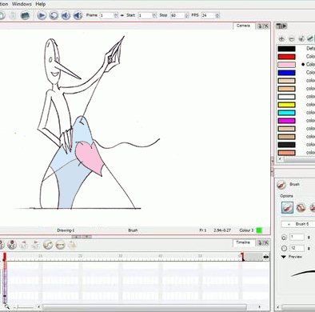Click the brush minimum size field showing 1
This screenshot has width=315, height=312.
(297, 237)
